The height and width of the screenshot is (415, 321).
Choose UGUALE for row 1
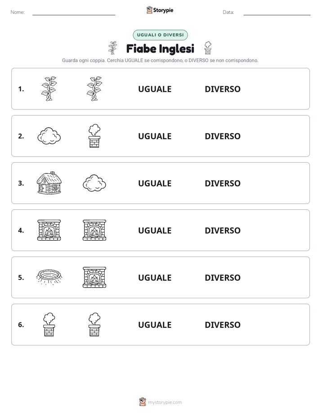[155, 89]
